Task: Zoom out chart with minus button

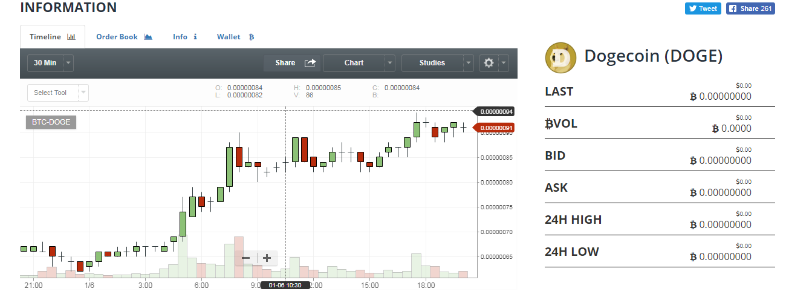Action: click(246, 258)
